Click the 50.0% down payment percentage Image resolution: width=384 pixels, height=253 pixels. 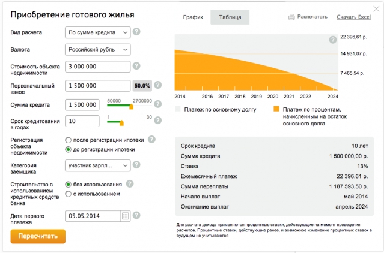[142, 86]
